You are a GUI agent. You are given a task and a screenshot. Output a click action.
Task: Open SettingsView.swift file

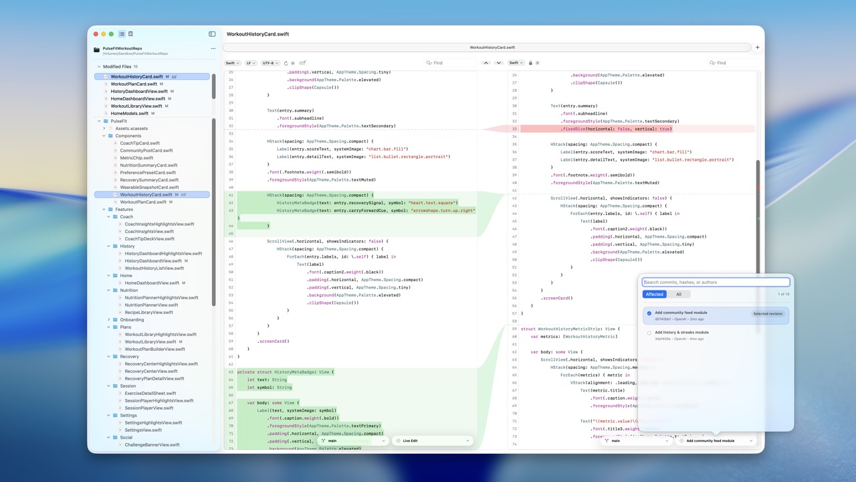point(143,430)
